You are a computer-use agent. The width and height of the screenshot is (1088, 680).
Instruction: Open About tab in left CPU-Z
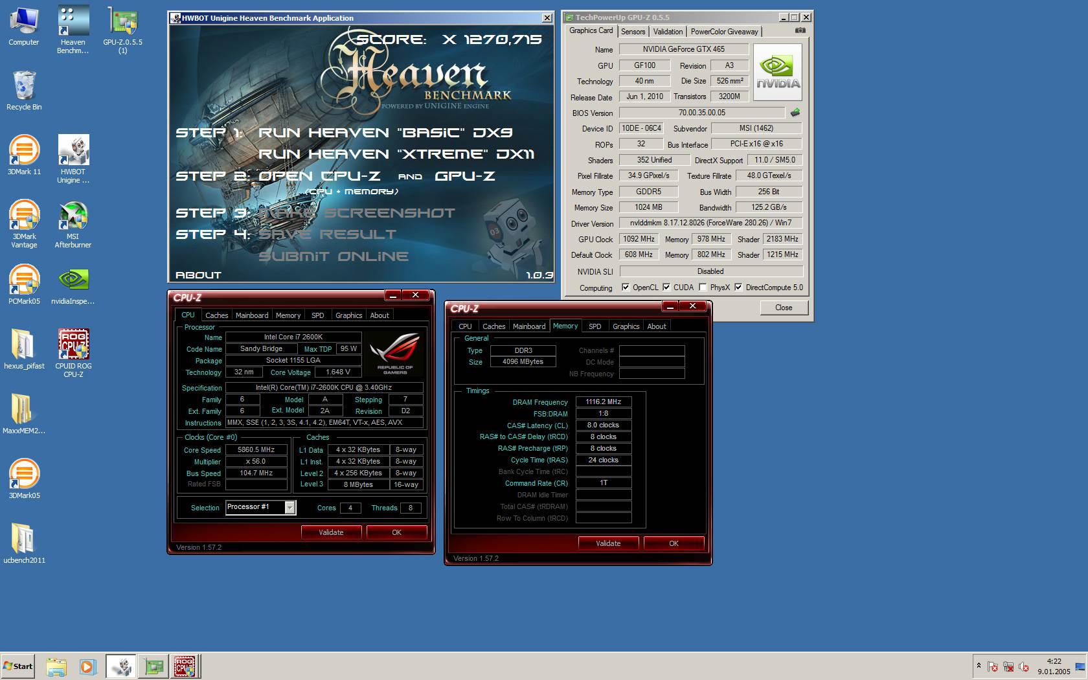(380, 315)
